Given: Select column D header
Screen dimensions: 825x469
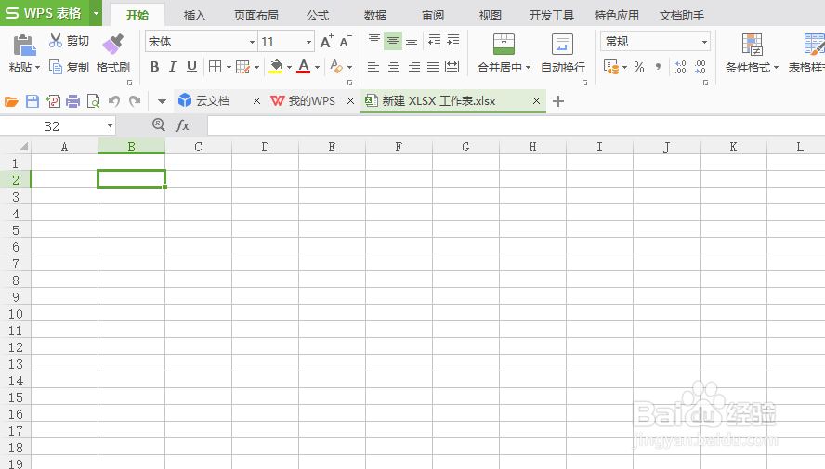Looking at the screenshot, I should pyautogui.click(x=265, y=147).
